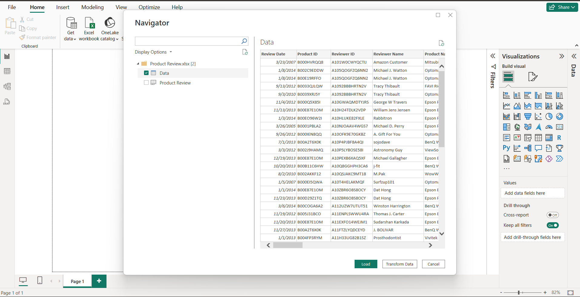The height and width of the screenshot is (297, 580).
Task: Click the Transform Data button
Action: (400, 264)
